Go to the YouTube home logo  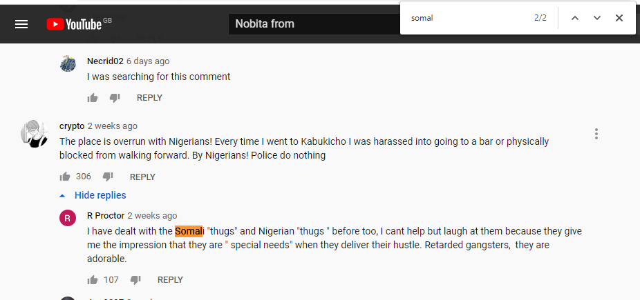(x=74, y=24)
